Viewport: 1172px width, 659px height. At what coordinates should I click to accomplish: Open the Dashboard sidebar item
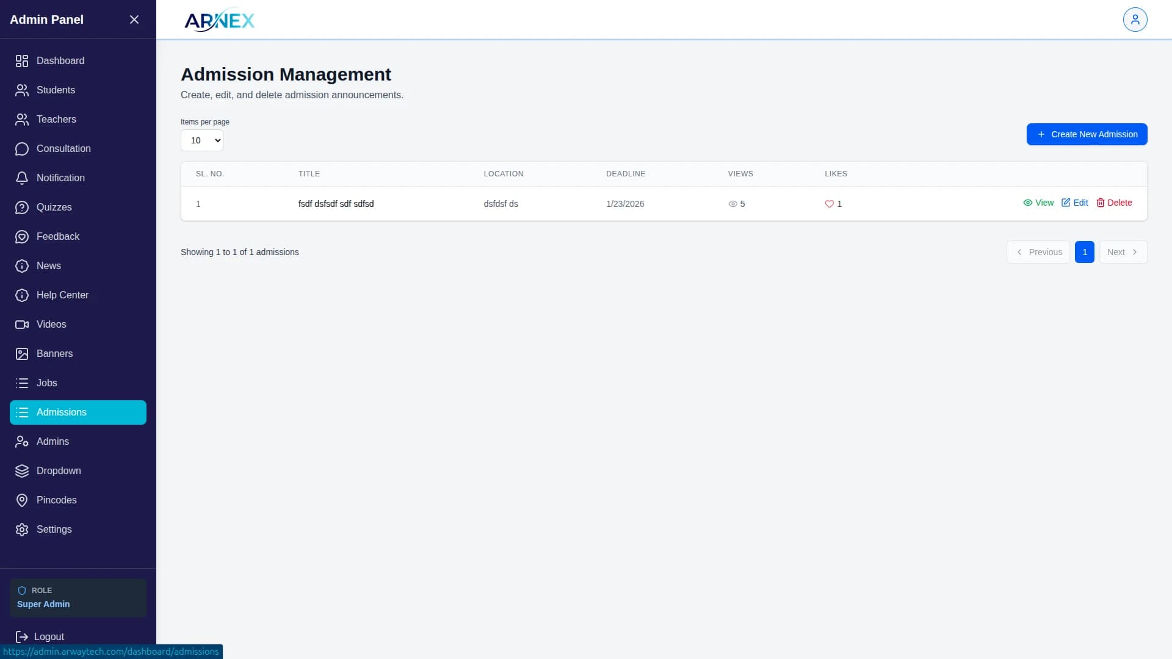(60, 60)
